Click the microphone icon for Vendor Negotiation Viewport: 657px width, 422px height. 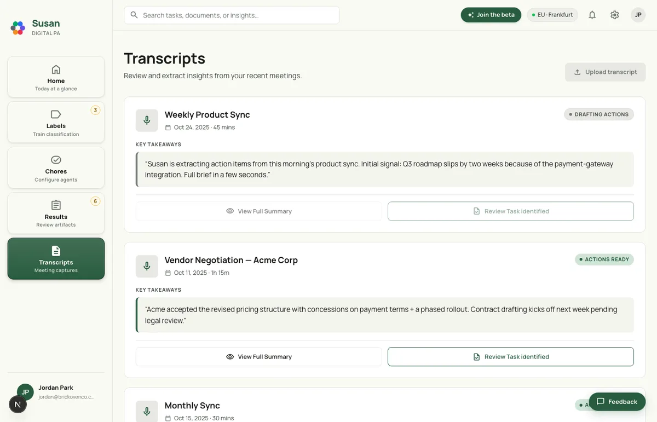coord(147,266)
